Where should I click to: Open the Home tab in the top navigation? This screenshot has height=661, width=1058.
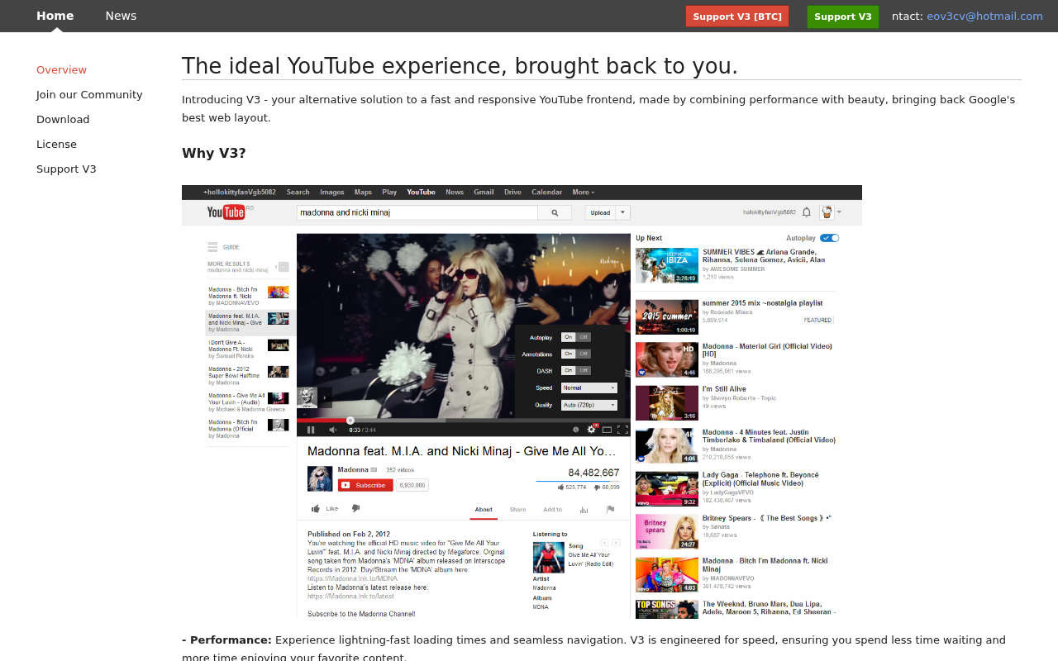pyautogui.click(x=55, y=16)
